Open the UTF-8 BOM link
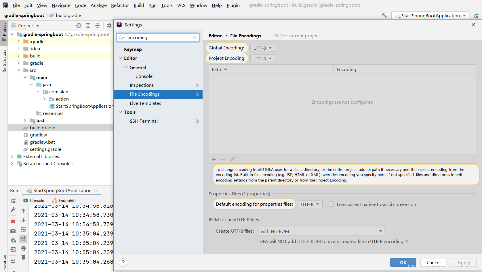Screen dimensions: 482x272 coord(309,242)
